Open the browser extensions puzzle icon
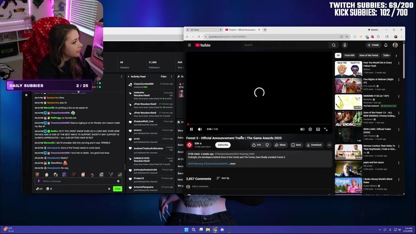The image size is (416, 234). coord(378,37)
